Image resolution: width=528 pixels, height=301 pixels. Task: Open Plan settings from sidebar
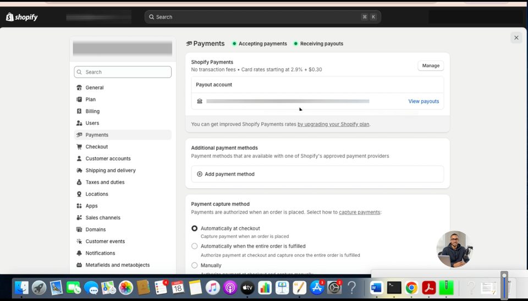[90, 100]
